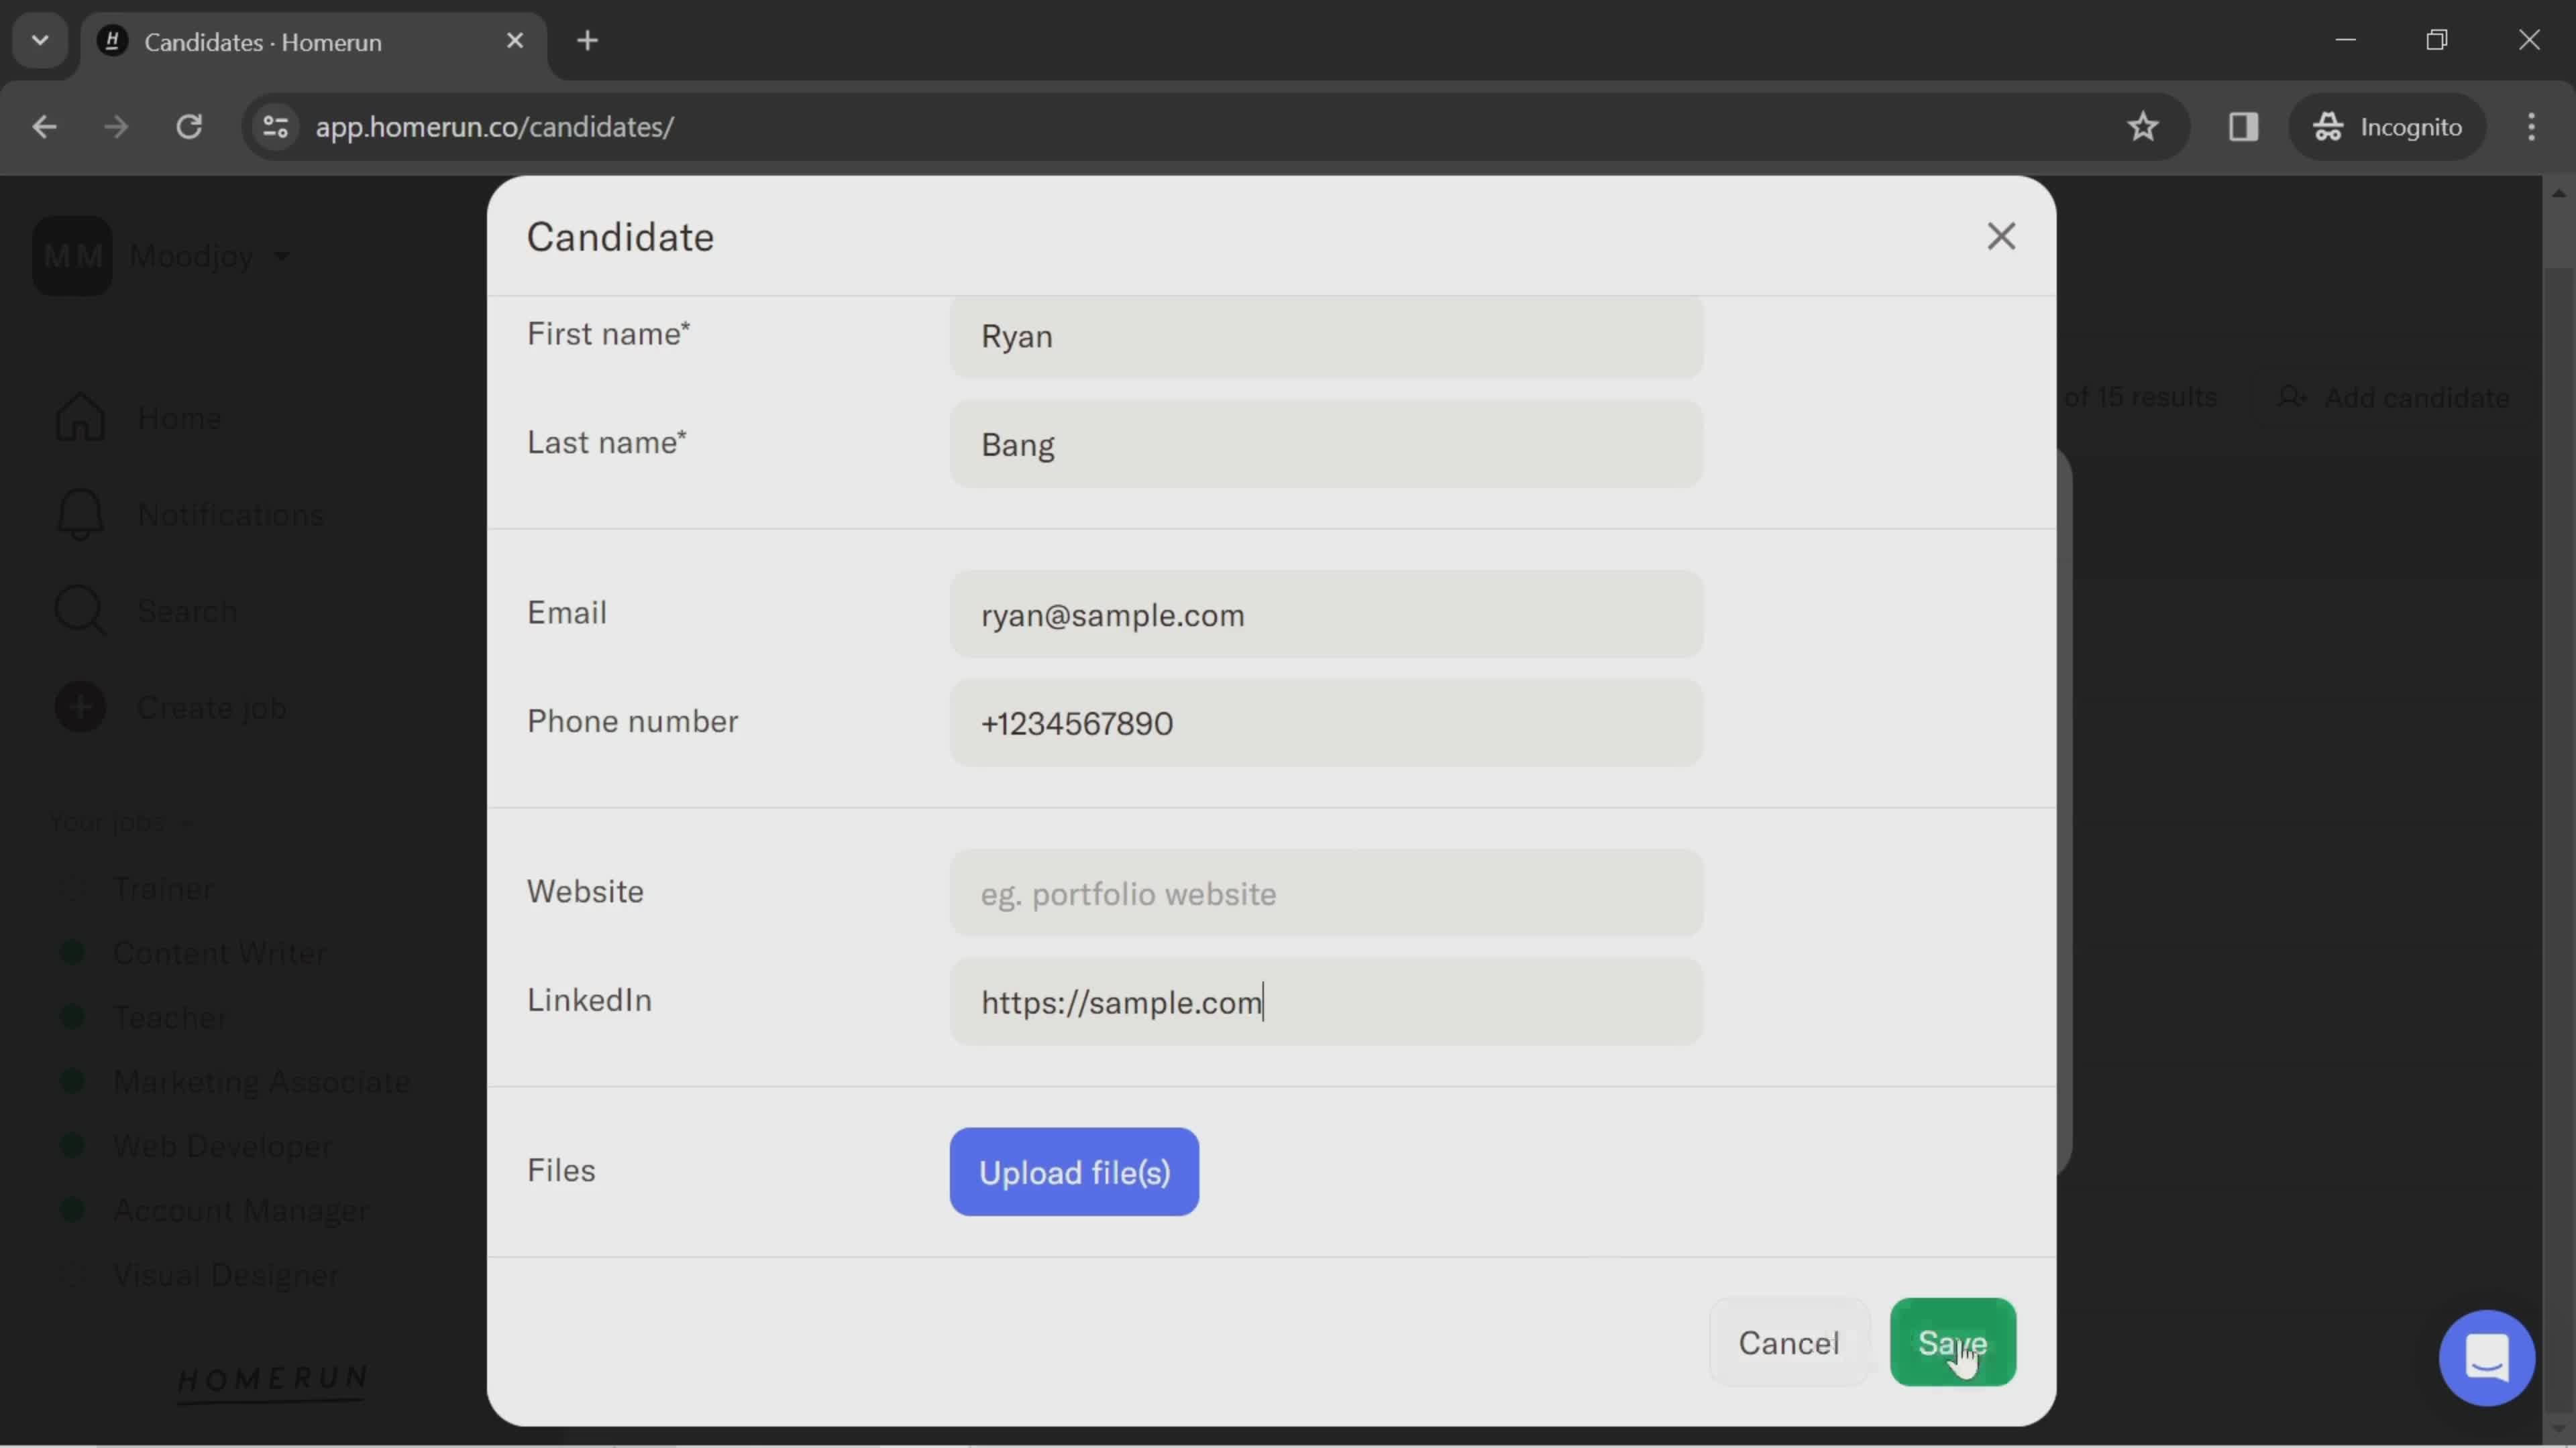Select the Candidates · Homerun browser tab
Image resolution: width=2576 pixels, height=1448 pixels.
(x=314, y=42)
